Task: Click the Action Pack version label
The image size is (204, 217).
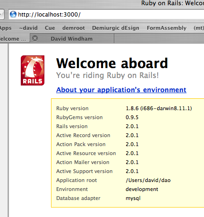Action: 81,144
